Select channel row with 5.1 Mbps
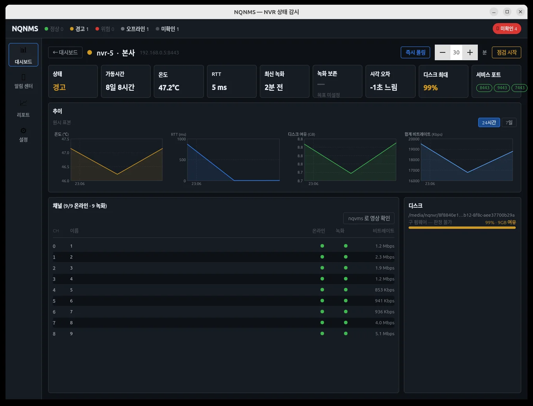The width and height of the screenshot is (533, 406). tap(223, 334)
